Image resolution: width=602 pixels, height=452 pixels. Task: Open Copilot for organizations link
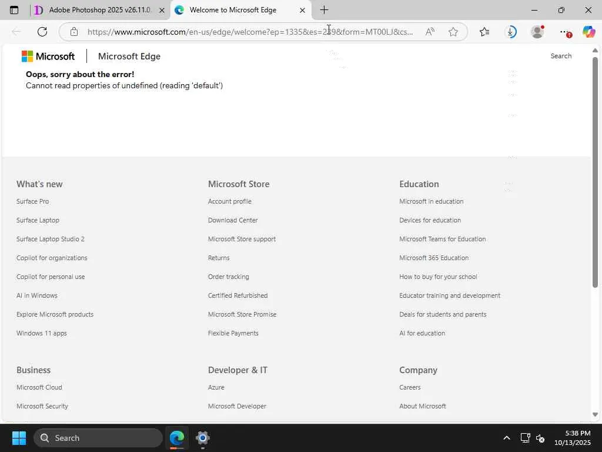[x=52, y=258]
